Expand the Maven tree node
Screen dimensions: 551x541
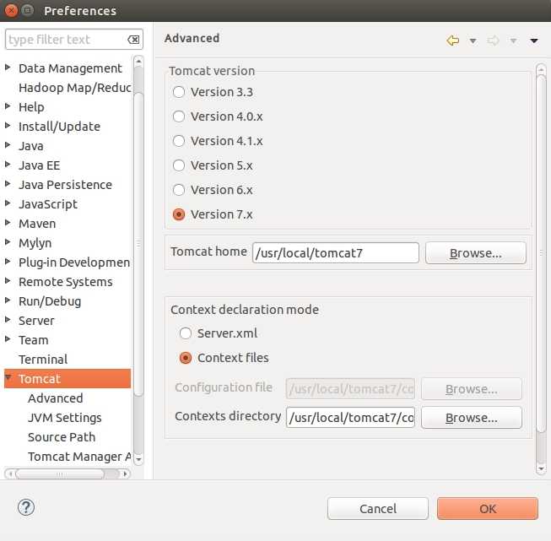(8, 222)
